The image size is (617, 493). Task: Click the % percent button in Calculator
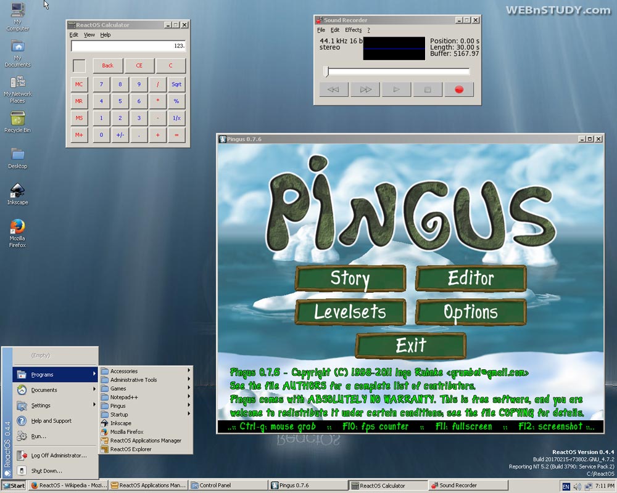(x=176, y=101)
